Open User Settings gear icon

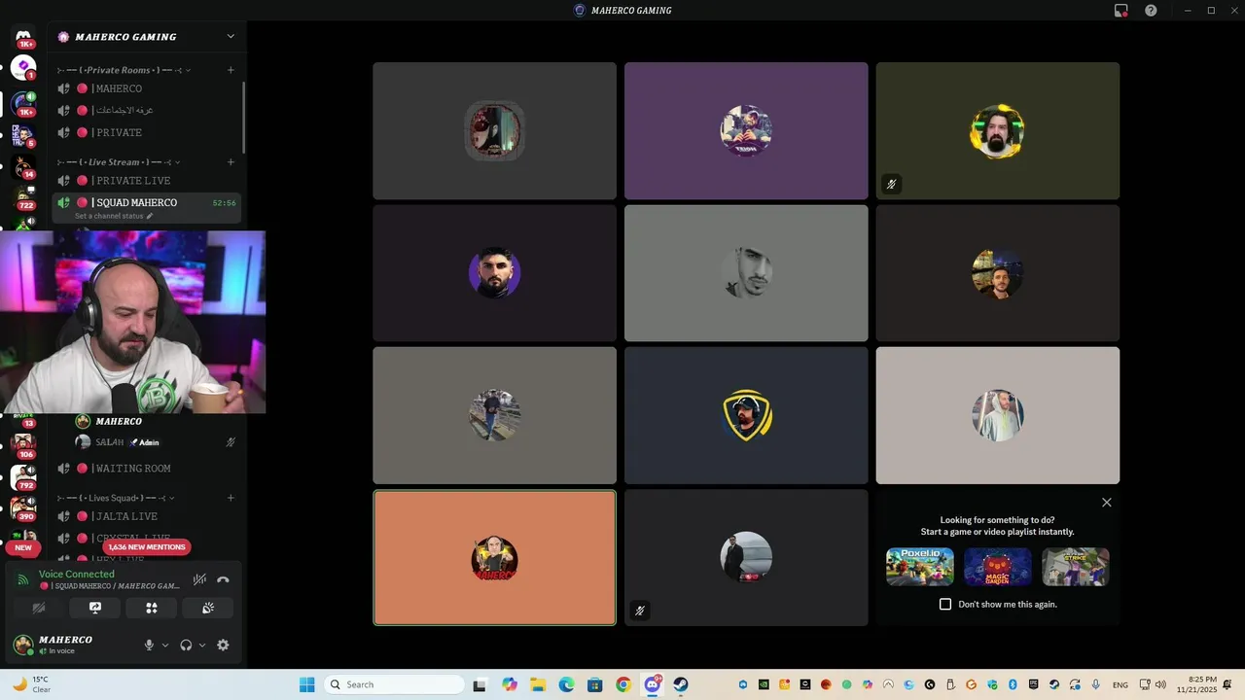[x=223, y=645]
